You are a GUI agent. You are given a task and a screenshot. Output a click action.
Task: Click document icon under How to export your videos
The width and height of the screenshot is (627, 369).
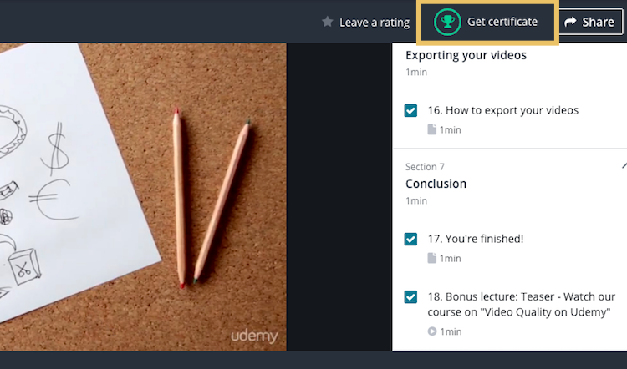coord(432,129)
